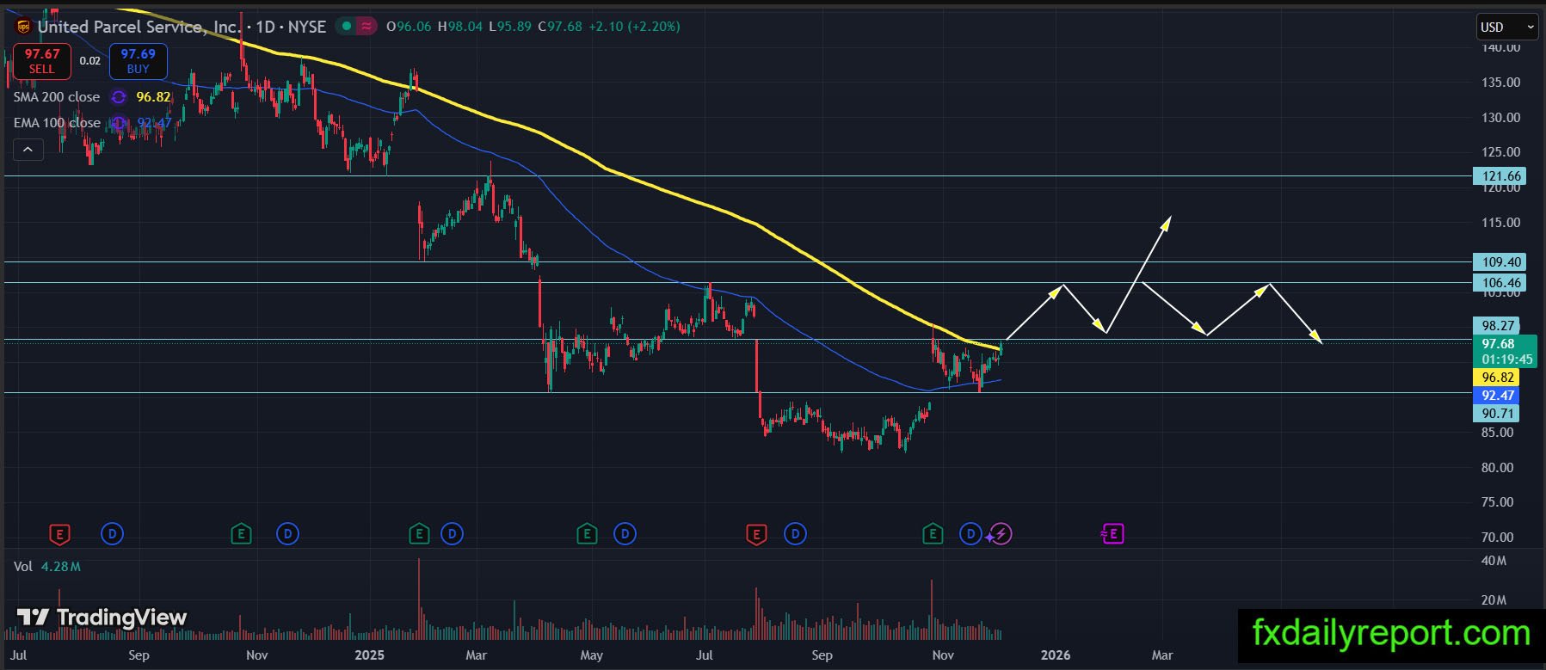Screen dimensions: 1546x670
Task: Open red earnings marker right of Jul 2025
Action: click(756, 534)
